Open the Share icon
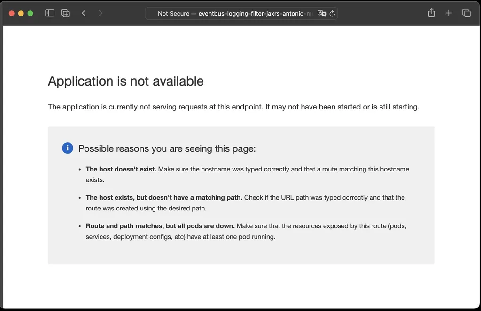The width and height of the screenshot is (481, 311). [432, 13]
